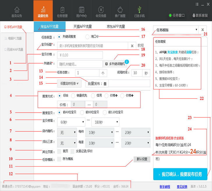Click the 批量发布 date field

pyautogui.click(x=129, y=83)
